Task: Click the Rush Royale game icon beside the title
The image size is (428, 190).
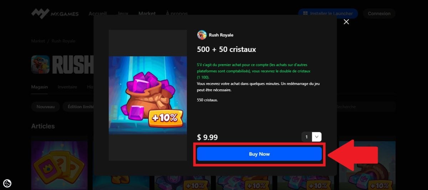Action: coord(40,64)
